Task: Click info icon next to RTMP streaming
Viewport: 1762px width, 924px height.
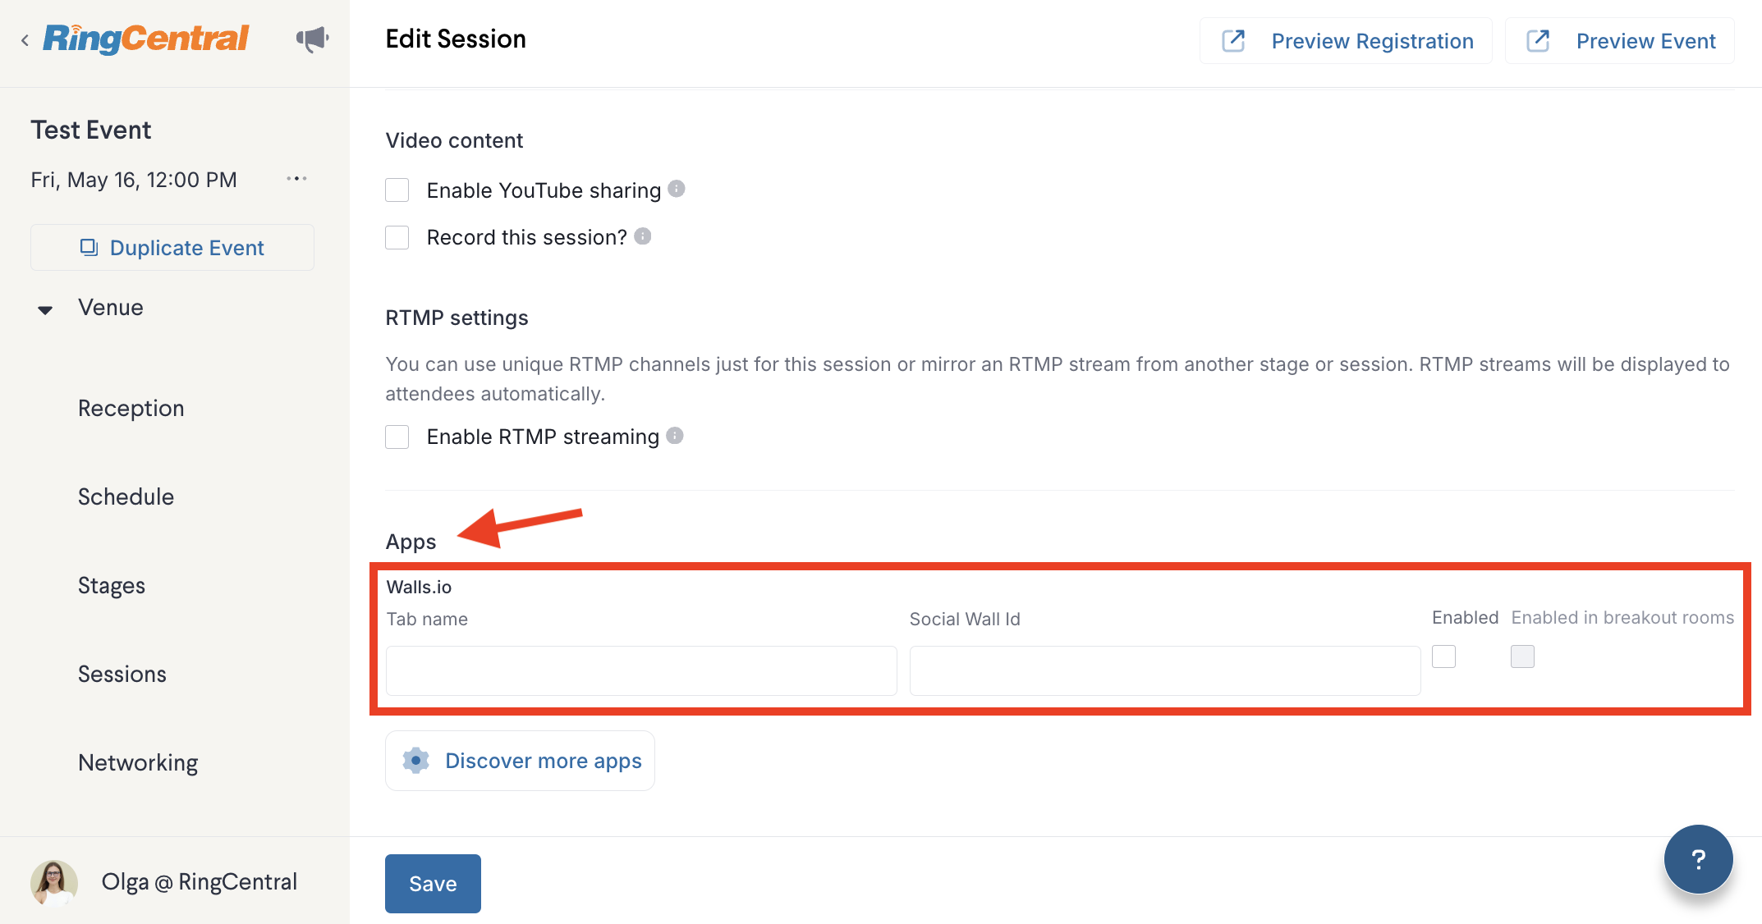Action: (675, 436)
